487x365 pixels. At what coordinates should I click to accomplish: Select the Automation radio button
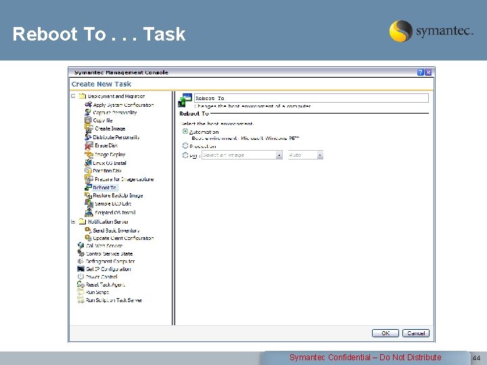(185, 131)
